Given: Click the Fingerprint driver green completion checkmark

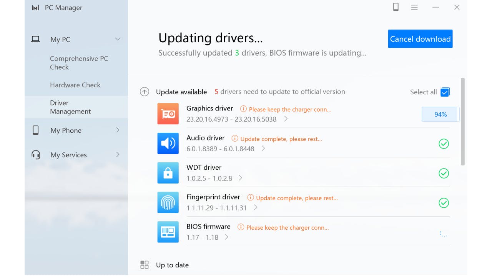Looking at the screenshot, I should pyautogui.click(x=444, y=203).
